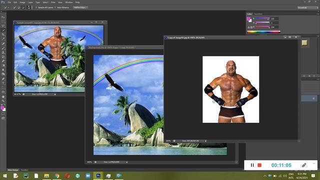Toggle Quick Mask mode in the toolbox
Viewport: 320px width, 180px height.
tap(3, 114)
